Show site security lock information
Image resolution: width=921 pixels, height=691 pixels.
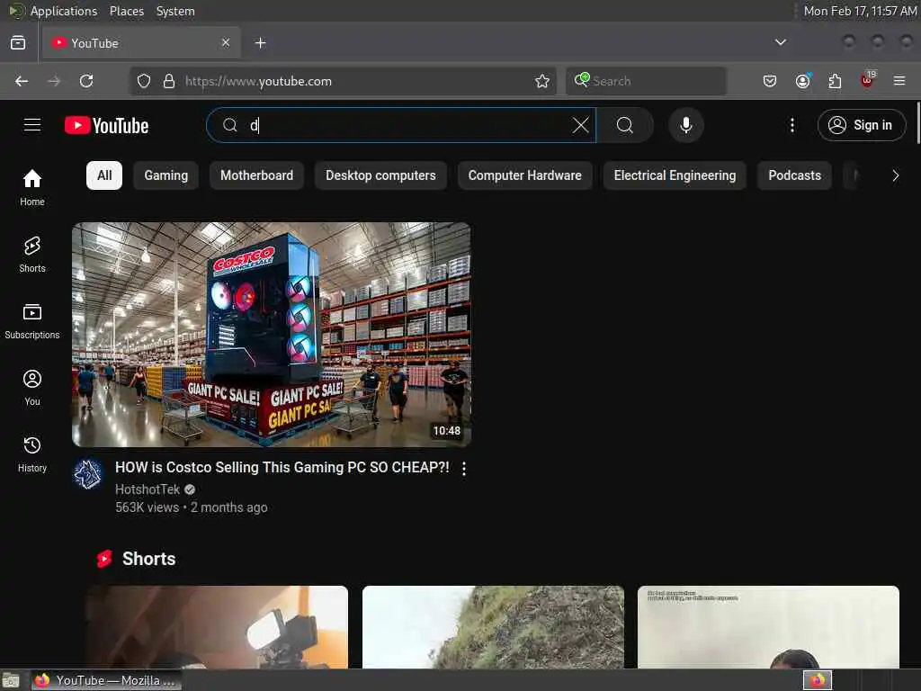pos(169,81)
